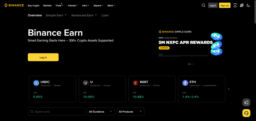Open the USDC 5.65% APR card
Screen dimensions: 256x121
click(x=52, y=89)
